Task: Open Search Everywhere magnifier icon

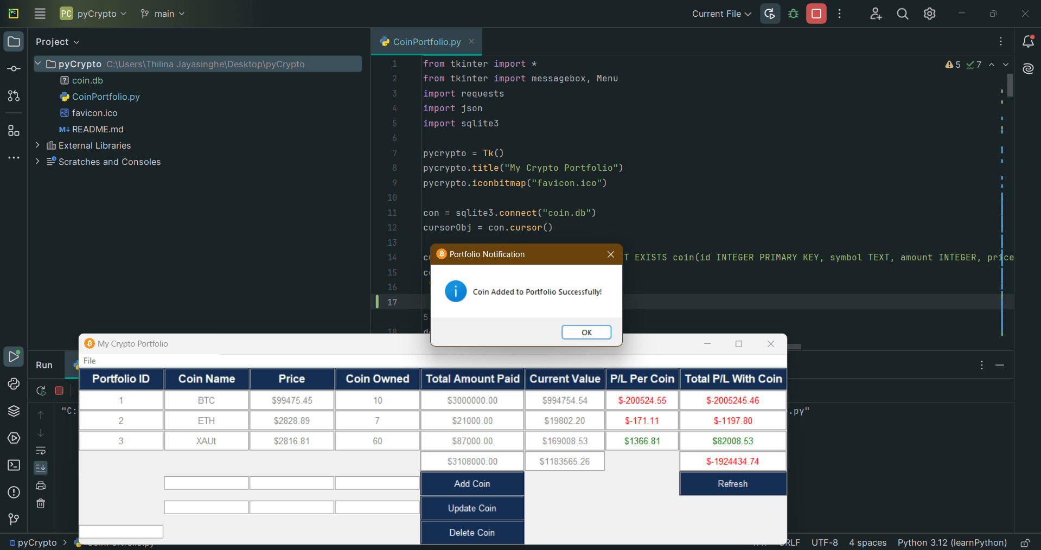Action: click(x=902, y=14)
